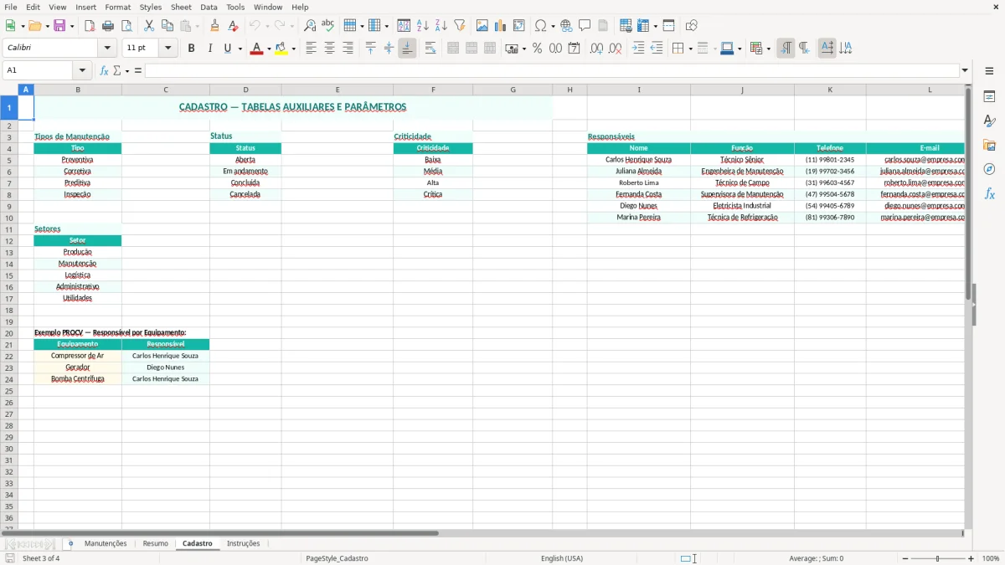The height and width of the screenshot is (565, 1005).
Task: Run the spelling check icon
Action: click(328, 26)
